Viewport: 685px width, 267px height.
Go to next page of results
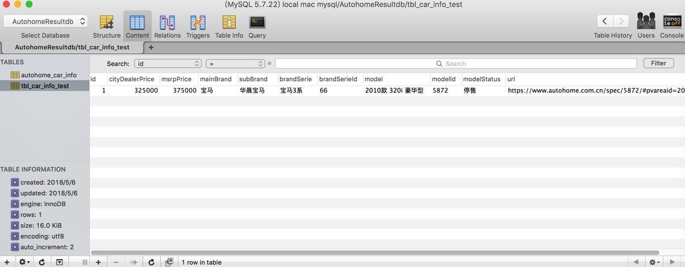click(x=673, y=262)
